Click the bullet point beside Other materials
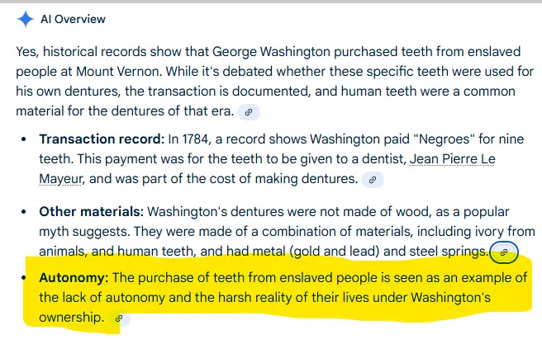Viewport: 542px width, 339px height. click(x=24, y=212)
